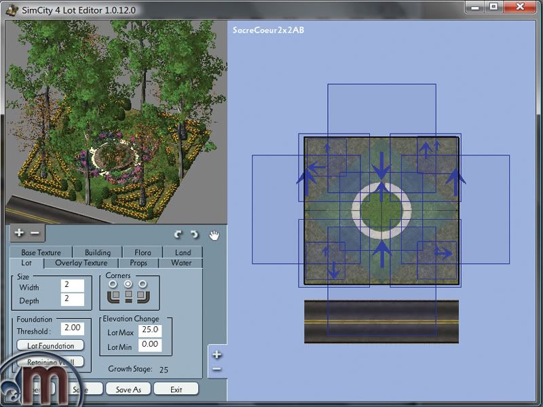Viewport: 543px width, 407px height.
Task: Zoom in the 3D preview with plus
Action: click(19, 233)
